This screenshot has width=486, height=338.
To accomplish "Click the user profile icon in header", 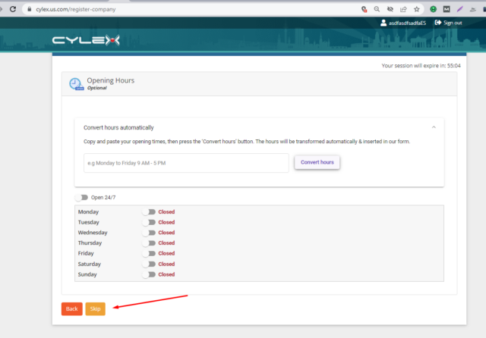I will [382, 23].
